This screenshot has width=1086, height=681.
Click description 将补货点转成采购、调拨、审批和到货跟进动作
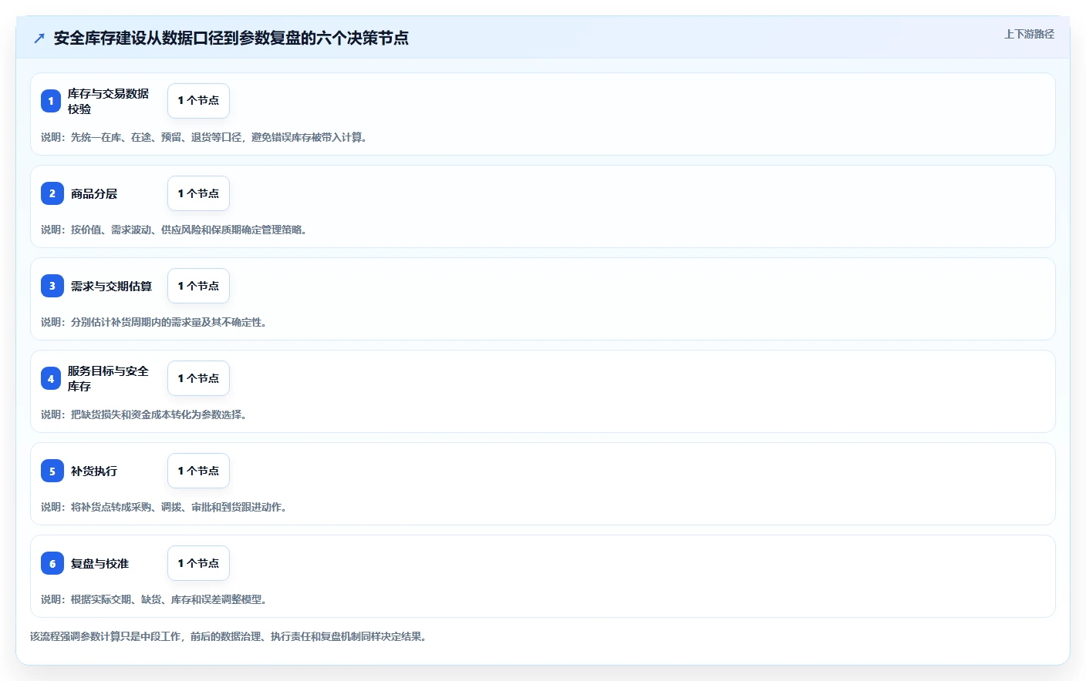(164, 507)
